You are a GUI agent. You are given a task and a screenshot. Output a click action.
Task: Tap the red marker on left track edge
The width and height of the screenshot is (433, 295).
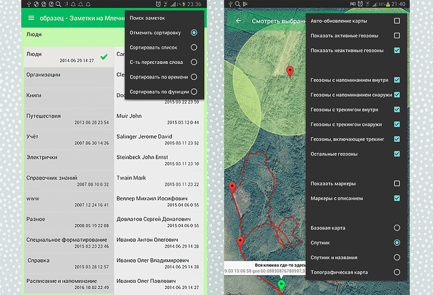(x=232, y=187)
